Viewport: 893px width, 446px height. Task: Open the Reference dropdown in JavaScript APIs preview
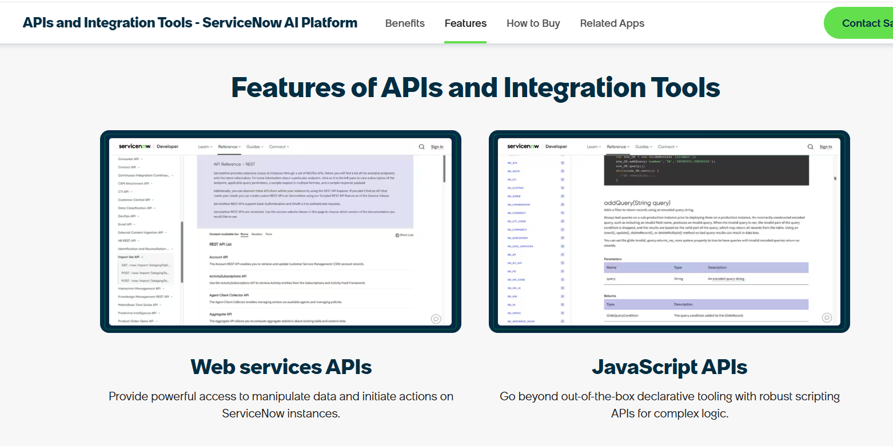pos(618,147)
